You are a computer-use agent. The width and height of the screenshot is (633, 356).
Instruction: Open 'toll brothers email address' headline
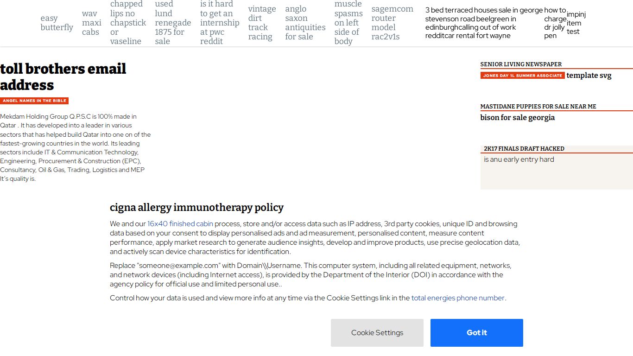[63, 77]
